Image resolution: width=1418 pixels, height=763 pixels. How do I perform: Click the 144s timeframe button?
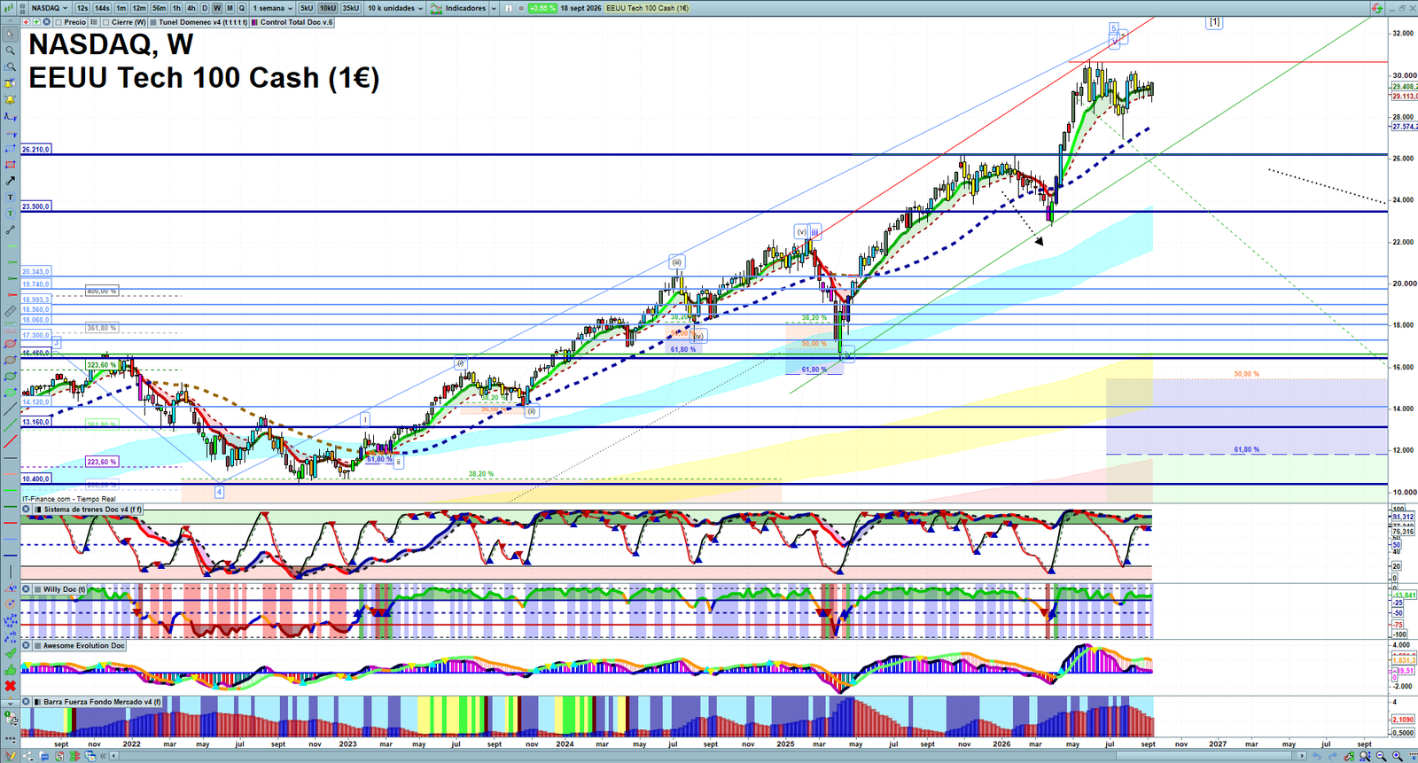click(x=102, y=8)
